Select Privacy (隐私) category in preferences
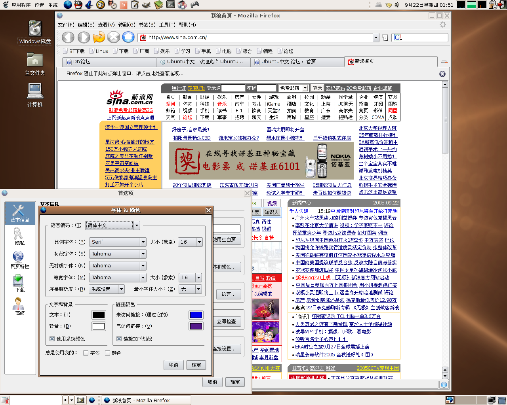Viewport: 507px width, 405px height. click(x=19, y=236)
